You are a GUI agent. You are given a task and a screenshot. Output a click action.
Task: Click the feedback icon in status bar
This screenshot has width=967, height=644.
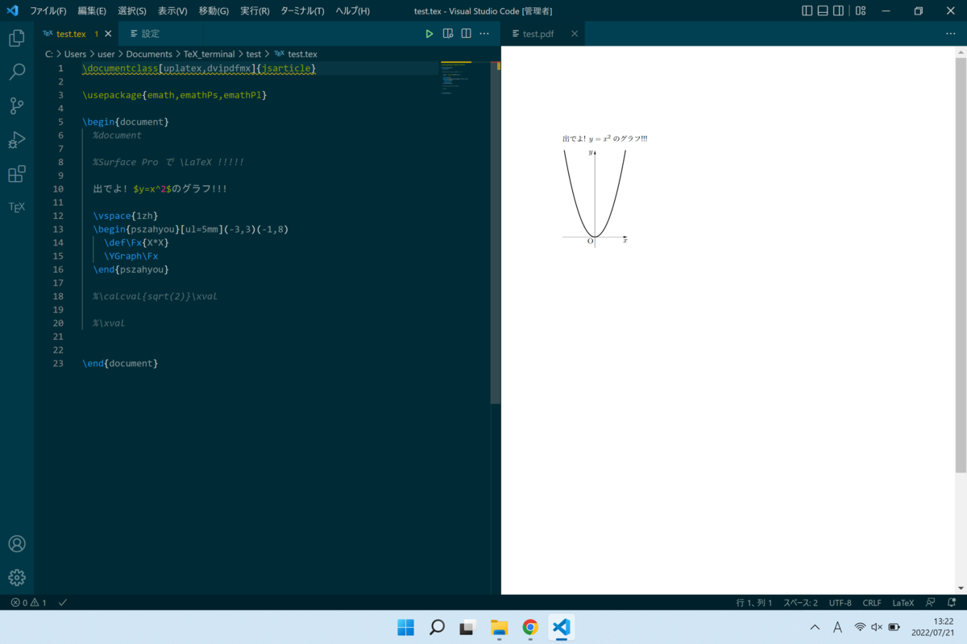[931, 602]
